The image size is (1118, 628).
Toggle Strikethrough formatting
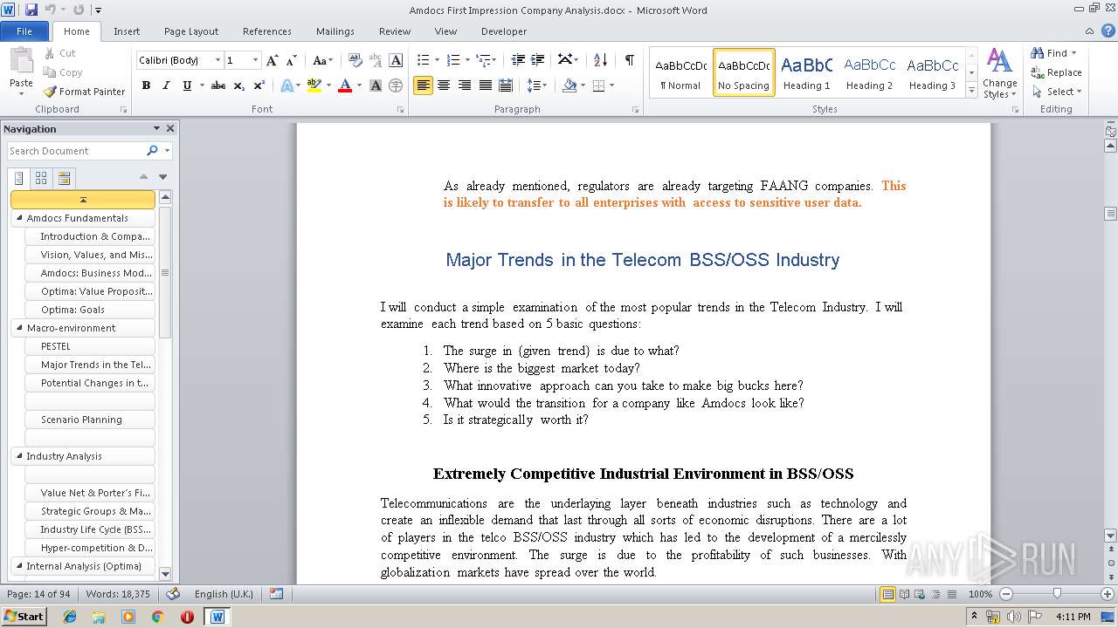pos(218,85)
